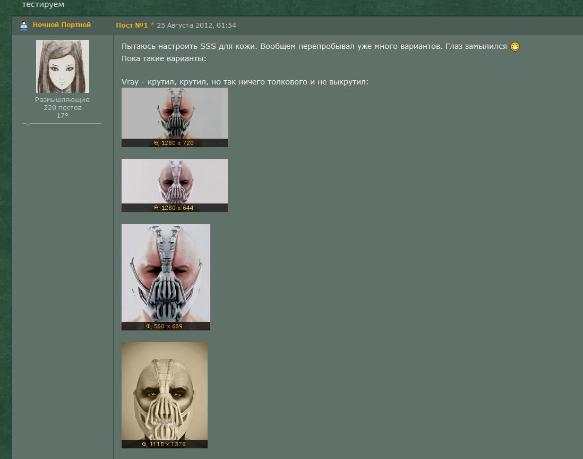Open the Пост №1 permalink
Screen dimensions: 583x459
click(132, 25)
